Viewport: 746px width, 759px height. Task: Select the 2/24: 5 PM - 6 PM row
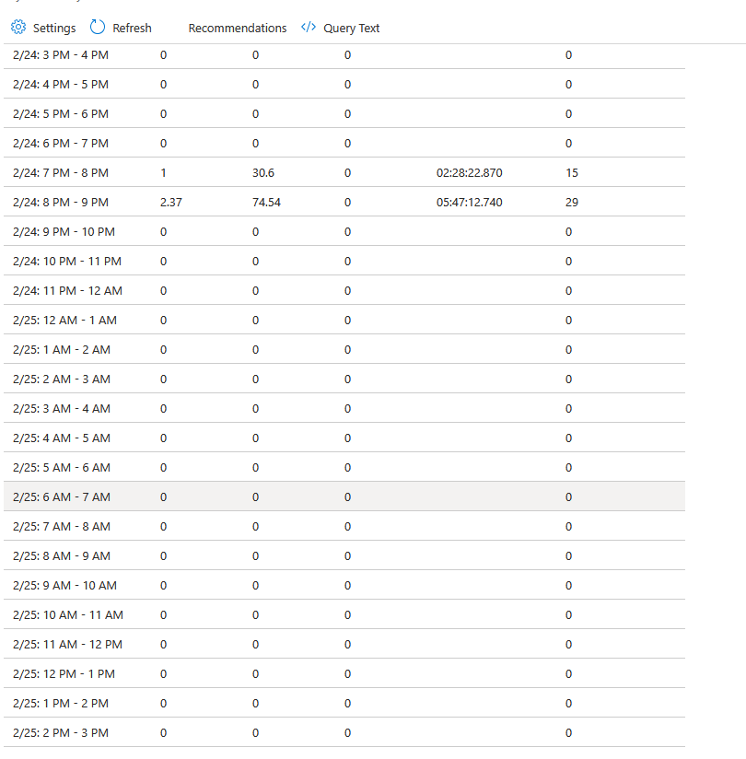[344, 113]
